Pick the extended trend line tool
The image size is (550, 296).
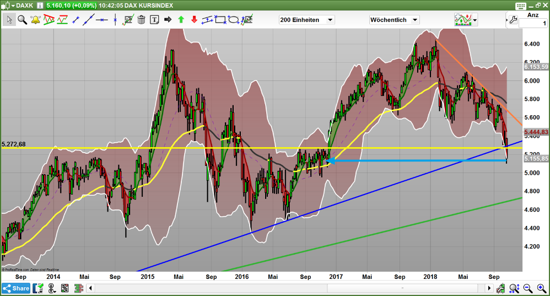coord(88,20)
